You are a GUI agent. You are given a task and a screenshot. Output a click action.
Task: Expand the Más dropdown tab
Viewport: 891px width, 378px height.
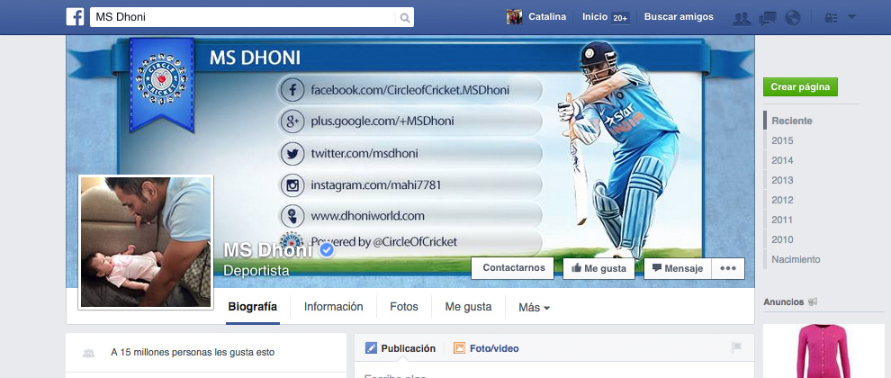point(534,308)
